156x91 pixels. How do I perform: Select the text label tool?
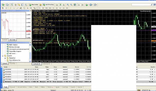click(x=31, y=8)
